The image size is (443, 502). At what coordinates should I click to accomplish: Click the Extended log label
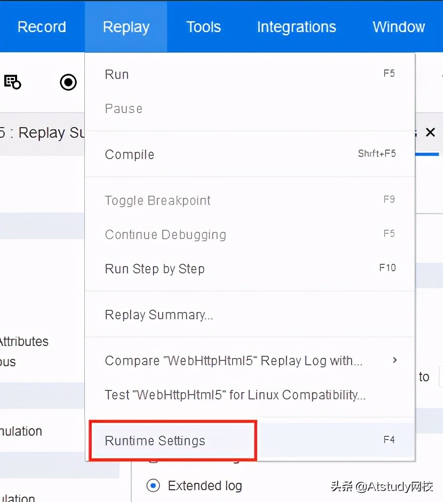205,485
